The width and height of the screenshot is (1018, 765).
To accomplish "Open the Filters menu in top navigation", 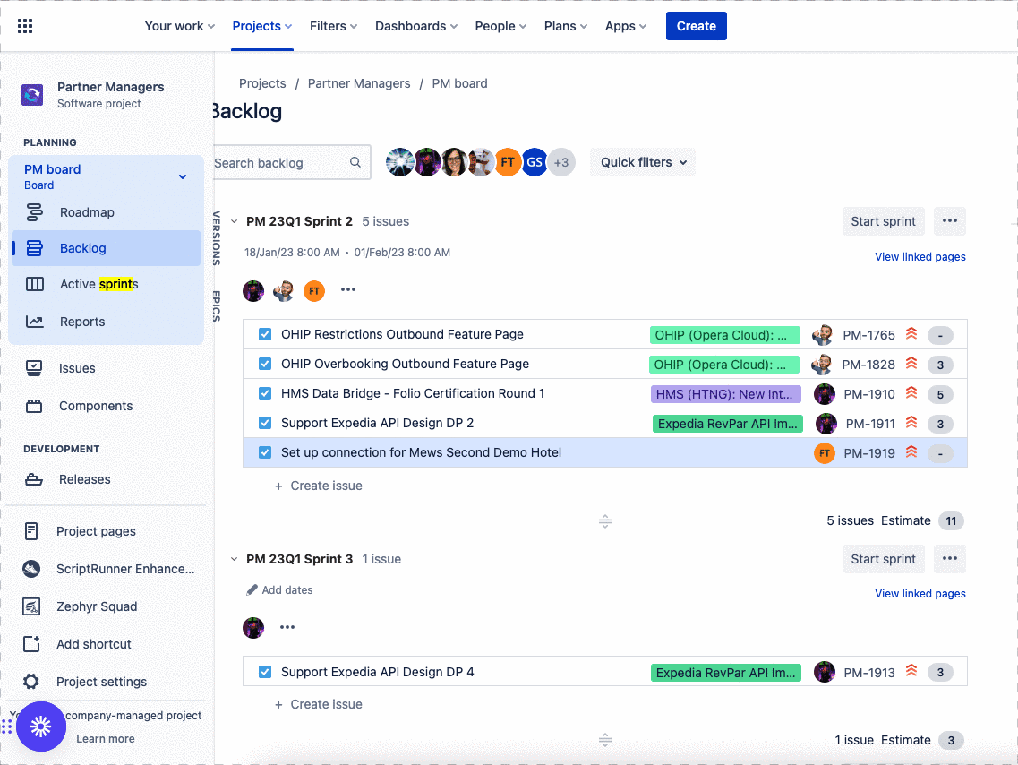I will tap(334, 26).
